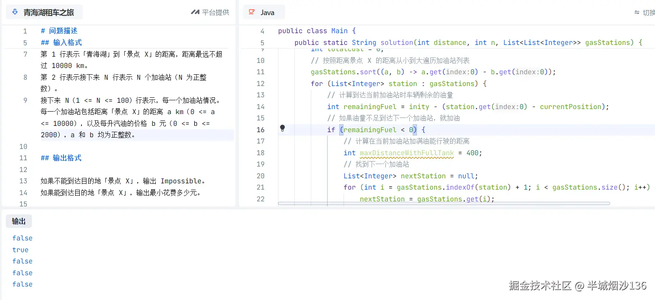Click the first false output line

point(22,238)
